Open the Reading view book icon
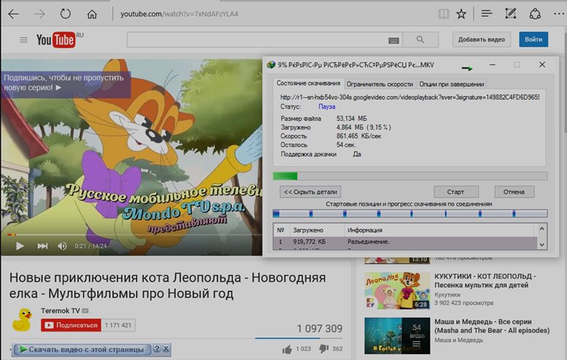Screen dimensions: 567x360 (x=443, y=14)
